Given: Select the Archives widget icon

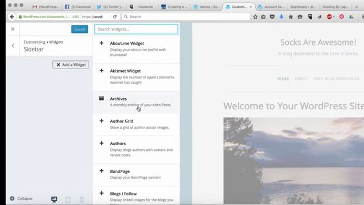Looking at the screenshot, I should pyautogui.click(x=101, y=99).
